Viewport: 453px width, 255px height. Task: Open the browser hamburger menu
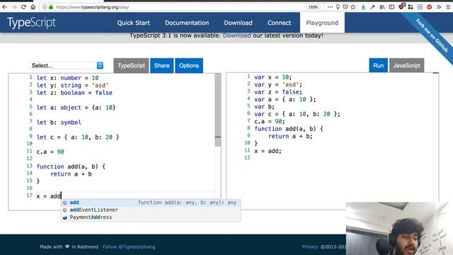coord(448,7)
